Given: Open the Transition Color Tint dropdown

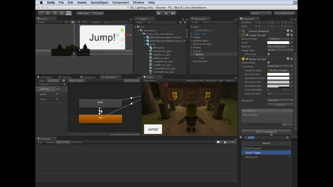Looking at the screenshot, I should [280, 66].
